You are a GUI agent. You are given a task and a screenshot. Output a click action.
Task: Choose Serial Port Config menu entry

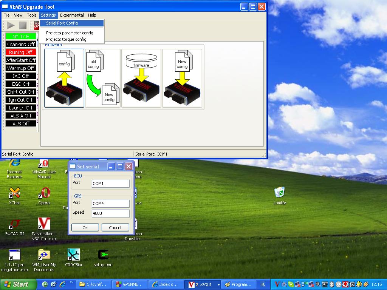[71, 23]
